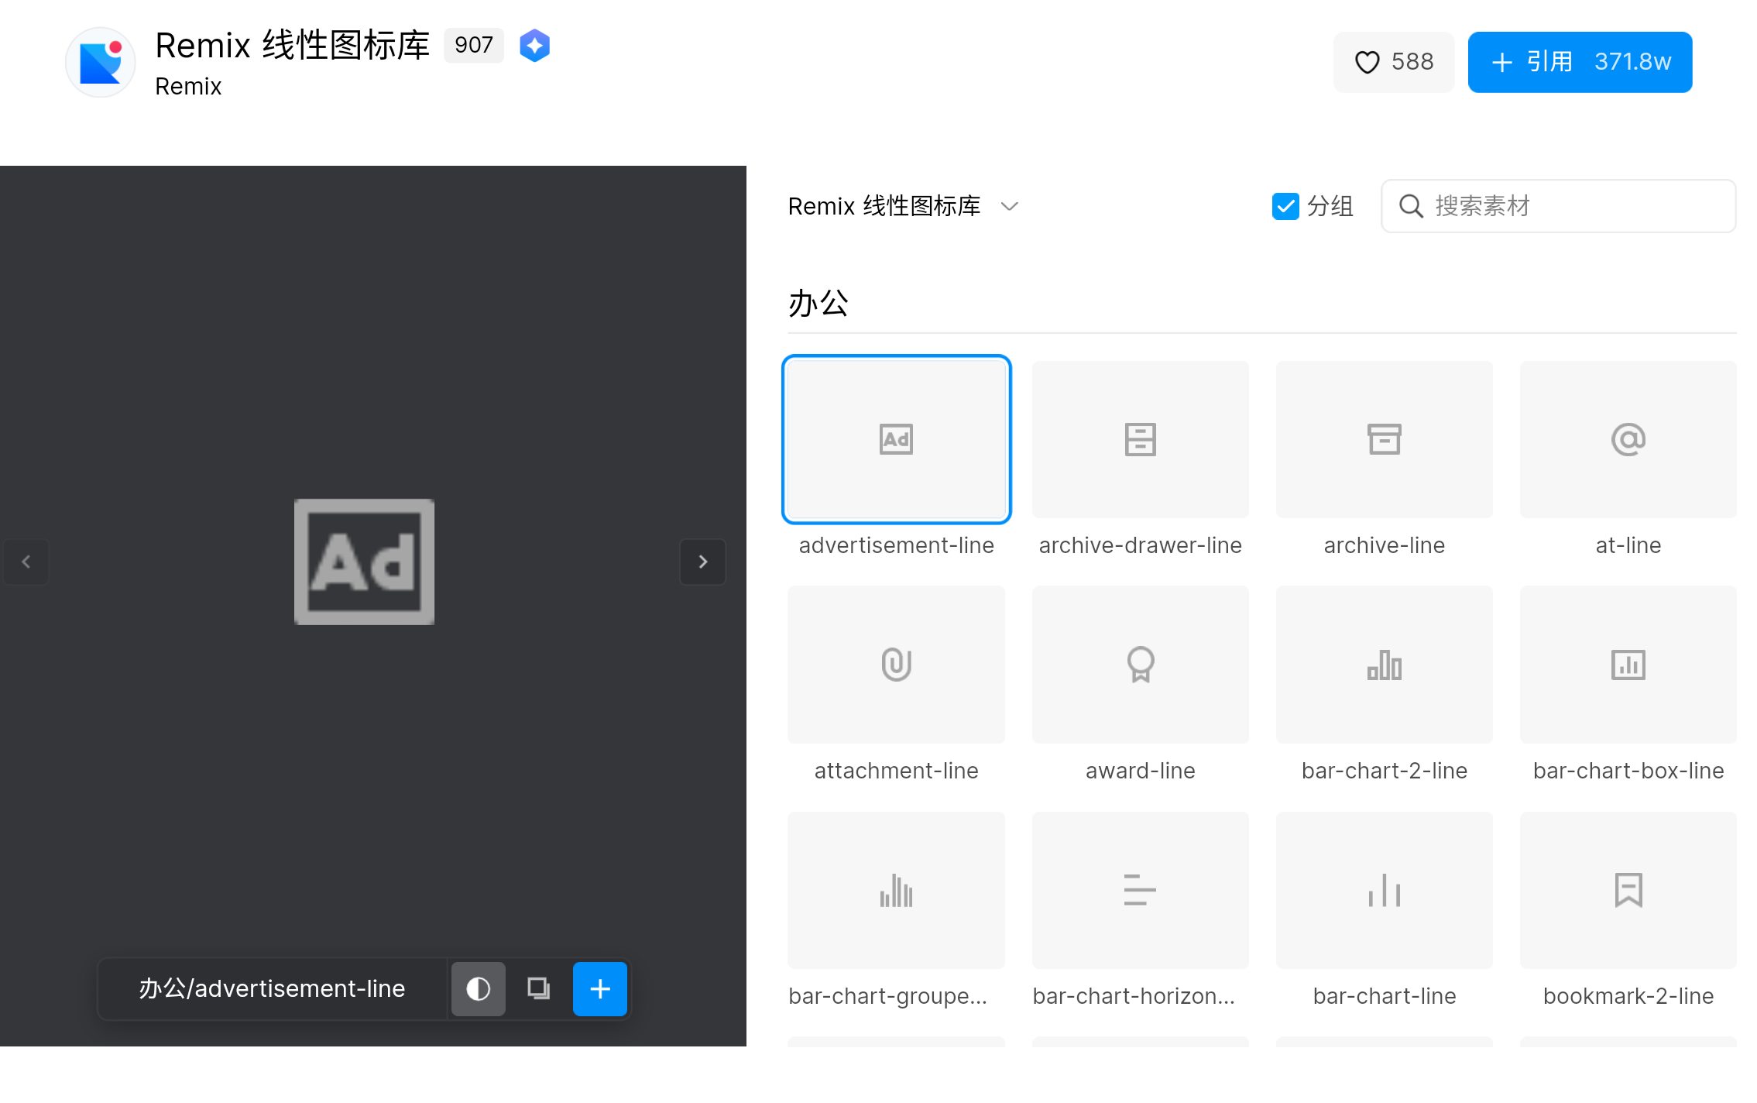Click the blue verified badge
This screenshot has width=1757, height=1103.
534,45
